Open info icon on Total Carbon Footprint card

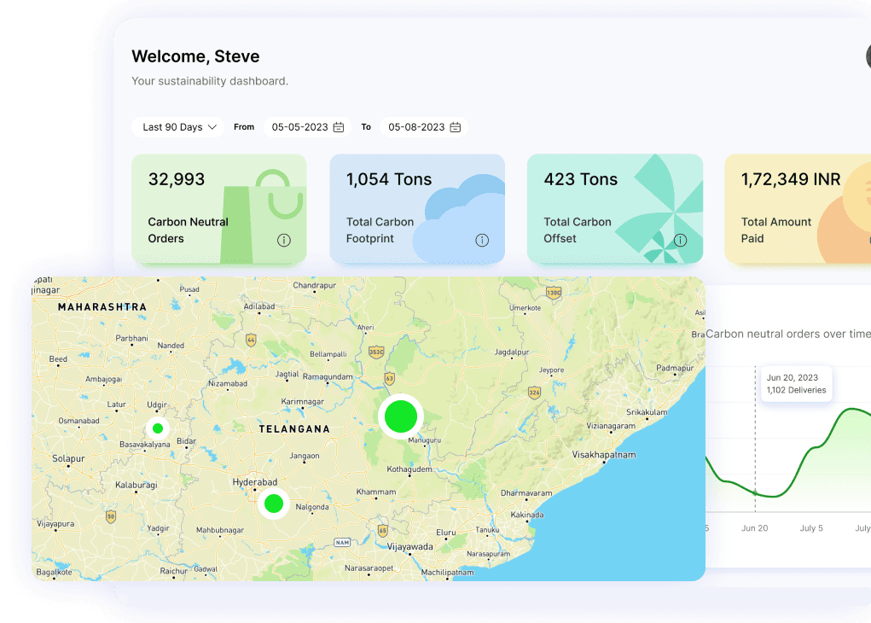[x=482, y=240]
